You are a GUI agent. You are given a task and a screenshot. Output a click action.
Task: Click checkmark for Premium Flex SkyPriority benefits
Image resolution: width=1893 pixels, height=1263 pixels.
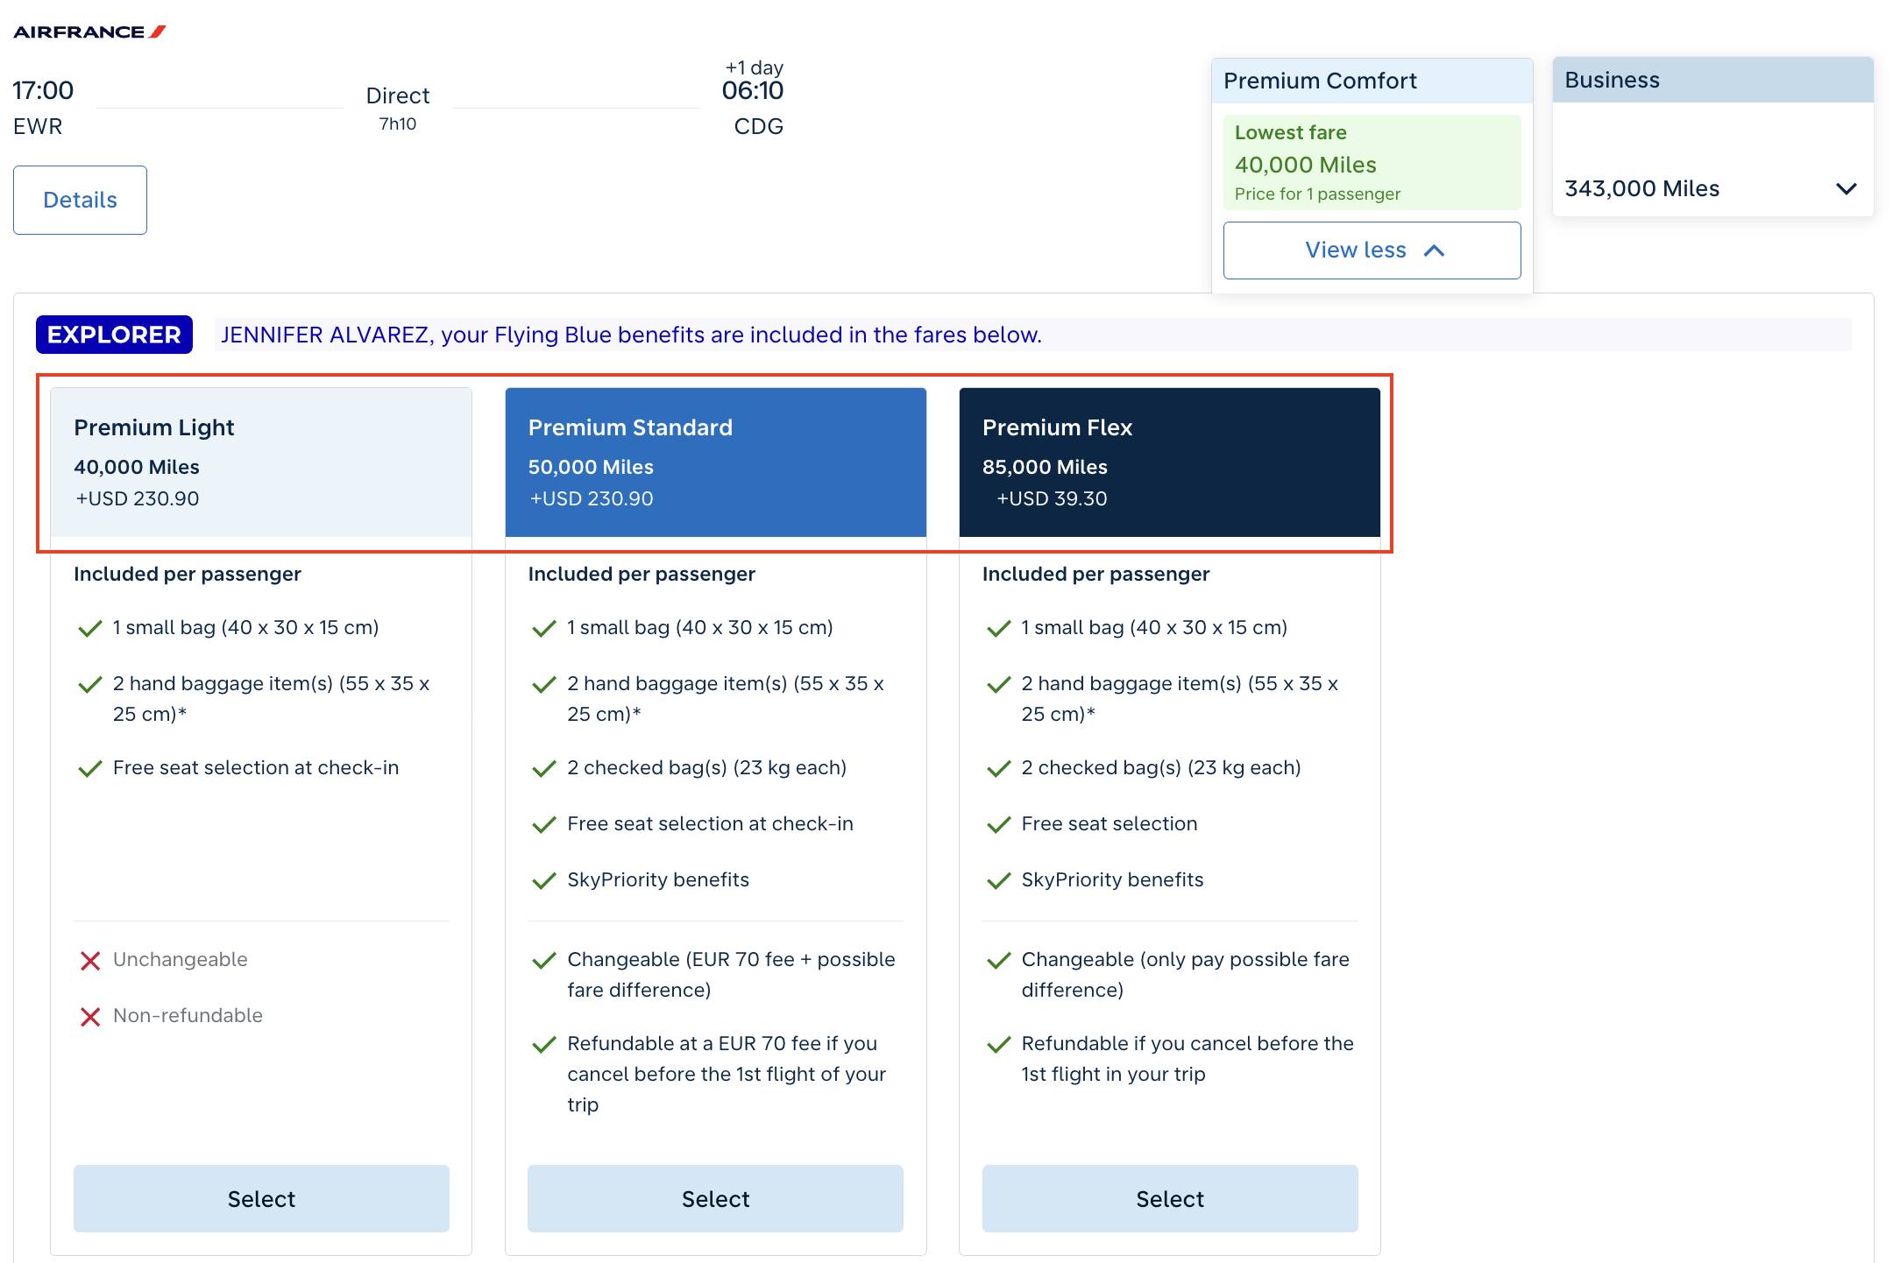tap(999, 881)
